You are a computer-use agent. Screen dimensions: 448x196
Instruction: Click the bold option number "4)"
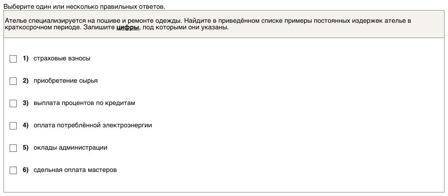(x=25, y=125)
